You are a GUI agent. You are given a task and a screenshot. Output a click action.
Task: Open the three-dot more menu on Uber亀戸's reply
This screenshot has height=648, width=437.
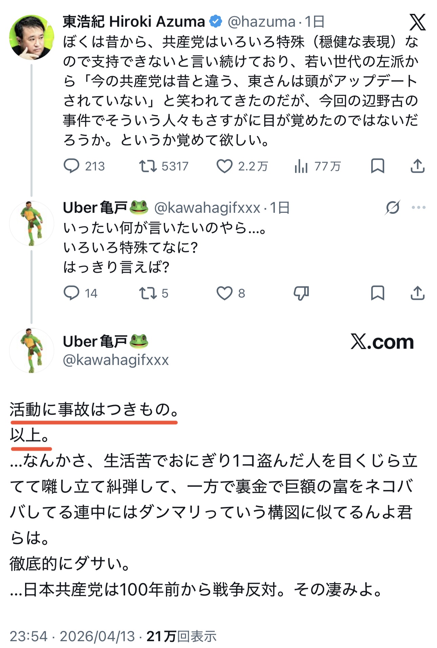click(419, 207)
